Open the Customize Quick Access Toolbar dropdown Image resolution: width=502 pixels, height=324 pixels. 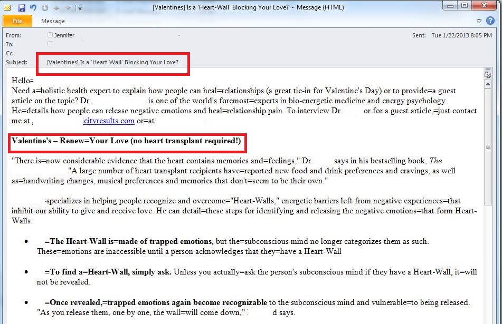[x=80, y=8]
